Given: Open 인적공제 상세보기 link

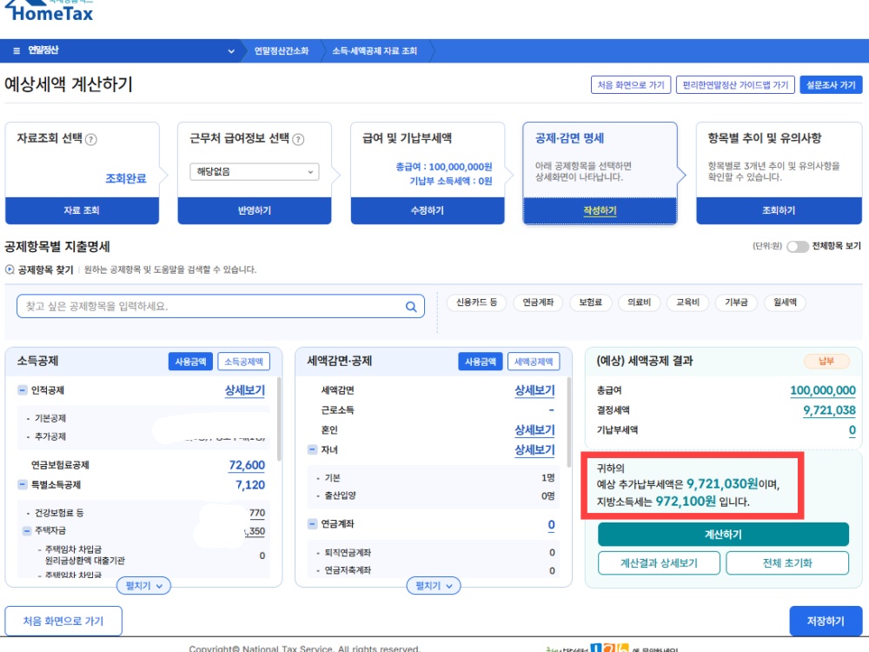Looking at the screenshot, I should (245, 390).
